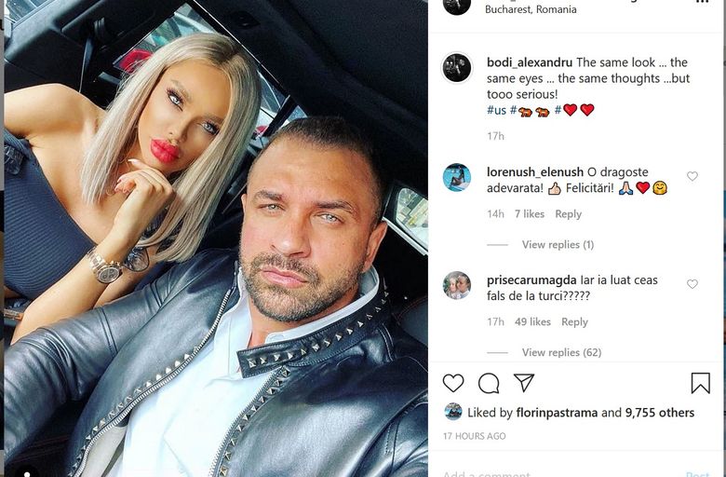This screenshot has height=477, width=726.
Task: Click the Add a comment field
Action: click(556, 474)
